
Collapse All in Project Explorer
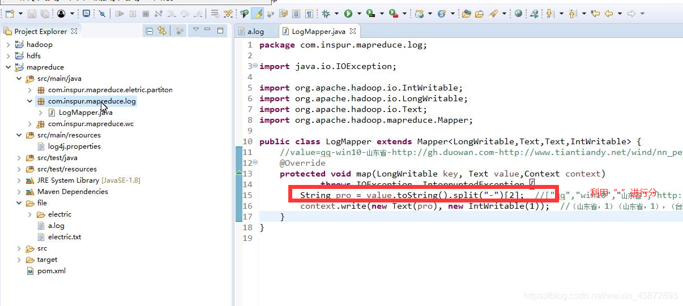pyautogui.click(x=149, y=31)
